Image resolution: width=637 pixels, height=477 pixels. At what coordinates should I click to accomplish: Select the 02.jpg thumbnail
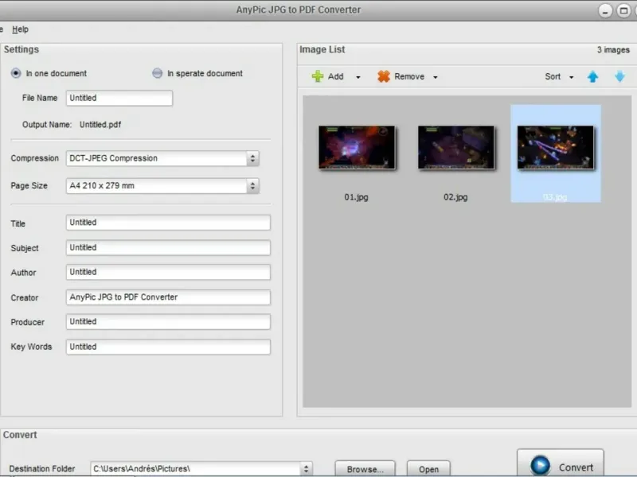pos(456,147)
